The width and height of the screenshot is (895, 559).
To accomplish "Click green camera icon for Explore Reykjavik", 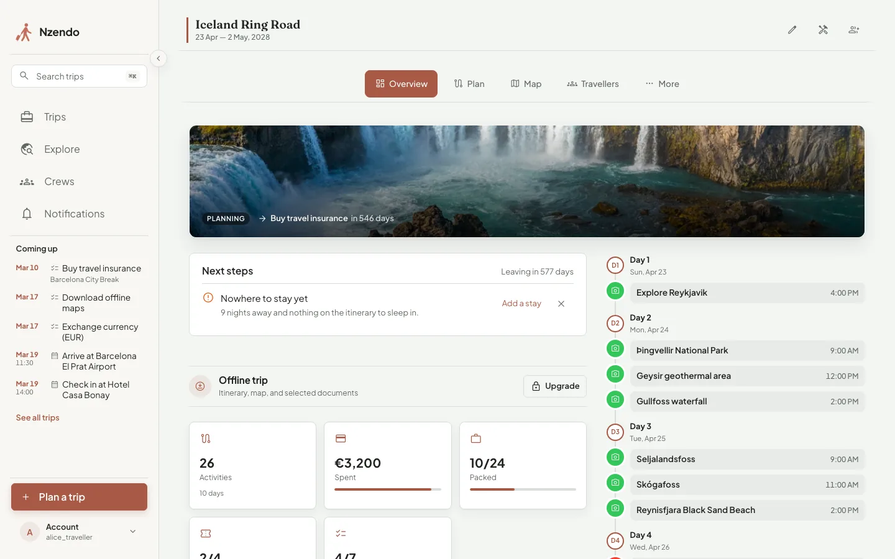I will [x=615, y=291].
